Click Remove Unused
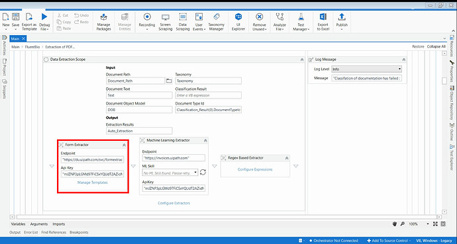Image resolution: width=457 pixels, height=244 pixels. 260,22
